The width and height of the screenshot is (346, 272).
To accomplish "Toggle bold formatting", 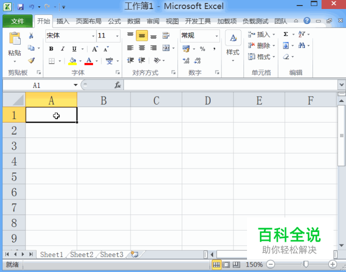I will [51, 49].
